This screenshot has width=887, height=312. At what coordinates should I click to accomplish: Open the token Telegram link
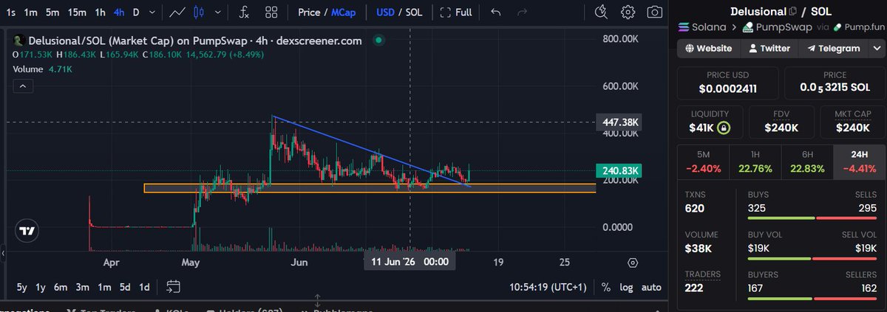pos(834,48)
